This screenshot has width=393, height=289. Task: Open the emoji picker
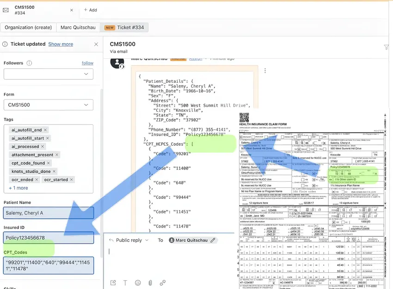pos(138,283)
